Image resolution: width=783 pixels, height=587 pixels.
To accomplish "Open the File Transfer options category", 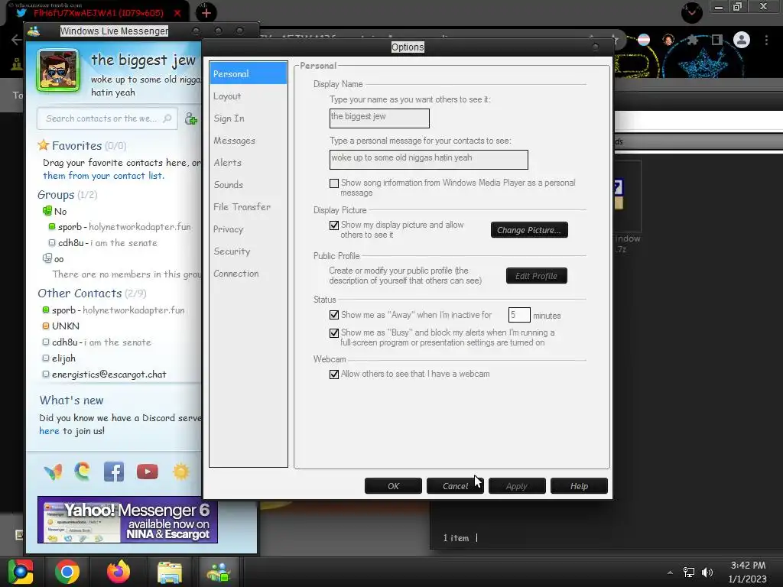I will (x=249, y=206).
